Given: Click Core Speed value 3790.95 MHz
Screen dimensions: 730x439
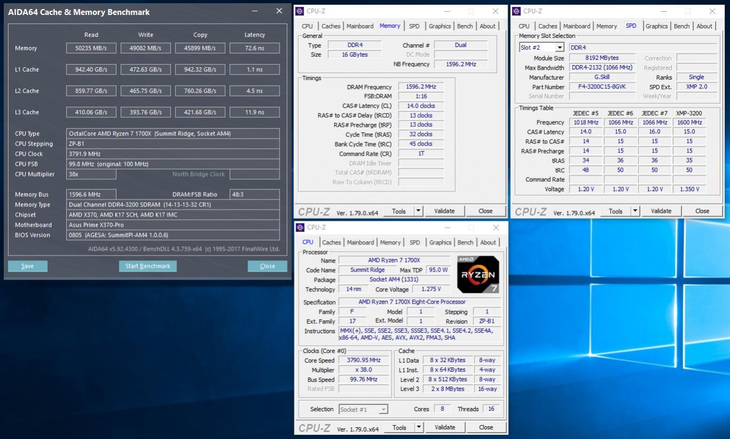Looking at the screenshot, I should click(363, 360).
